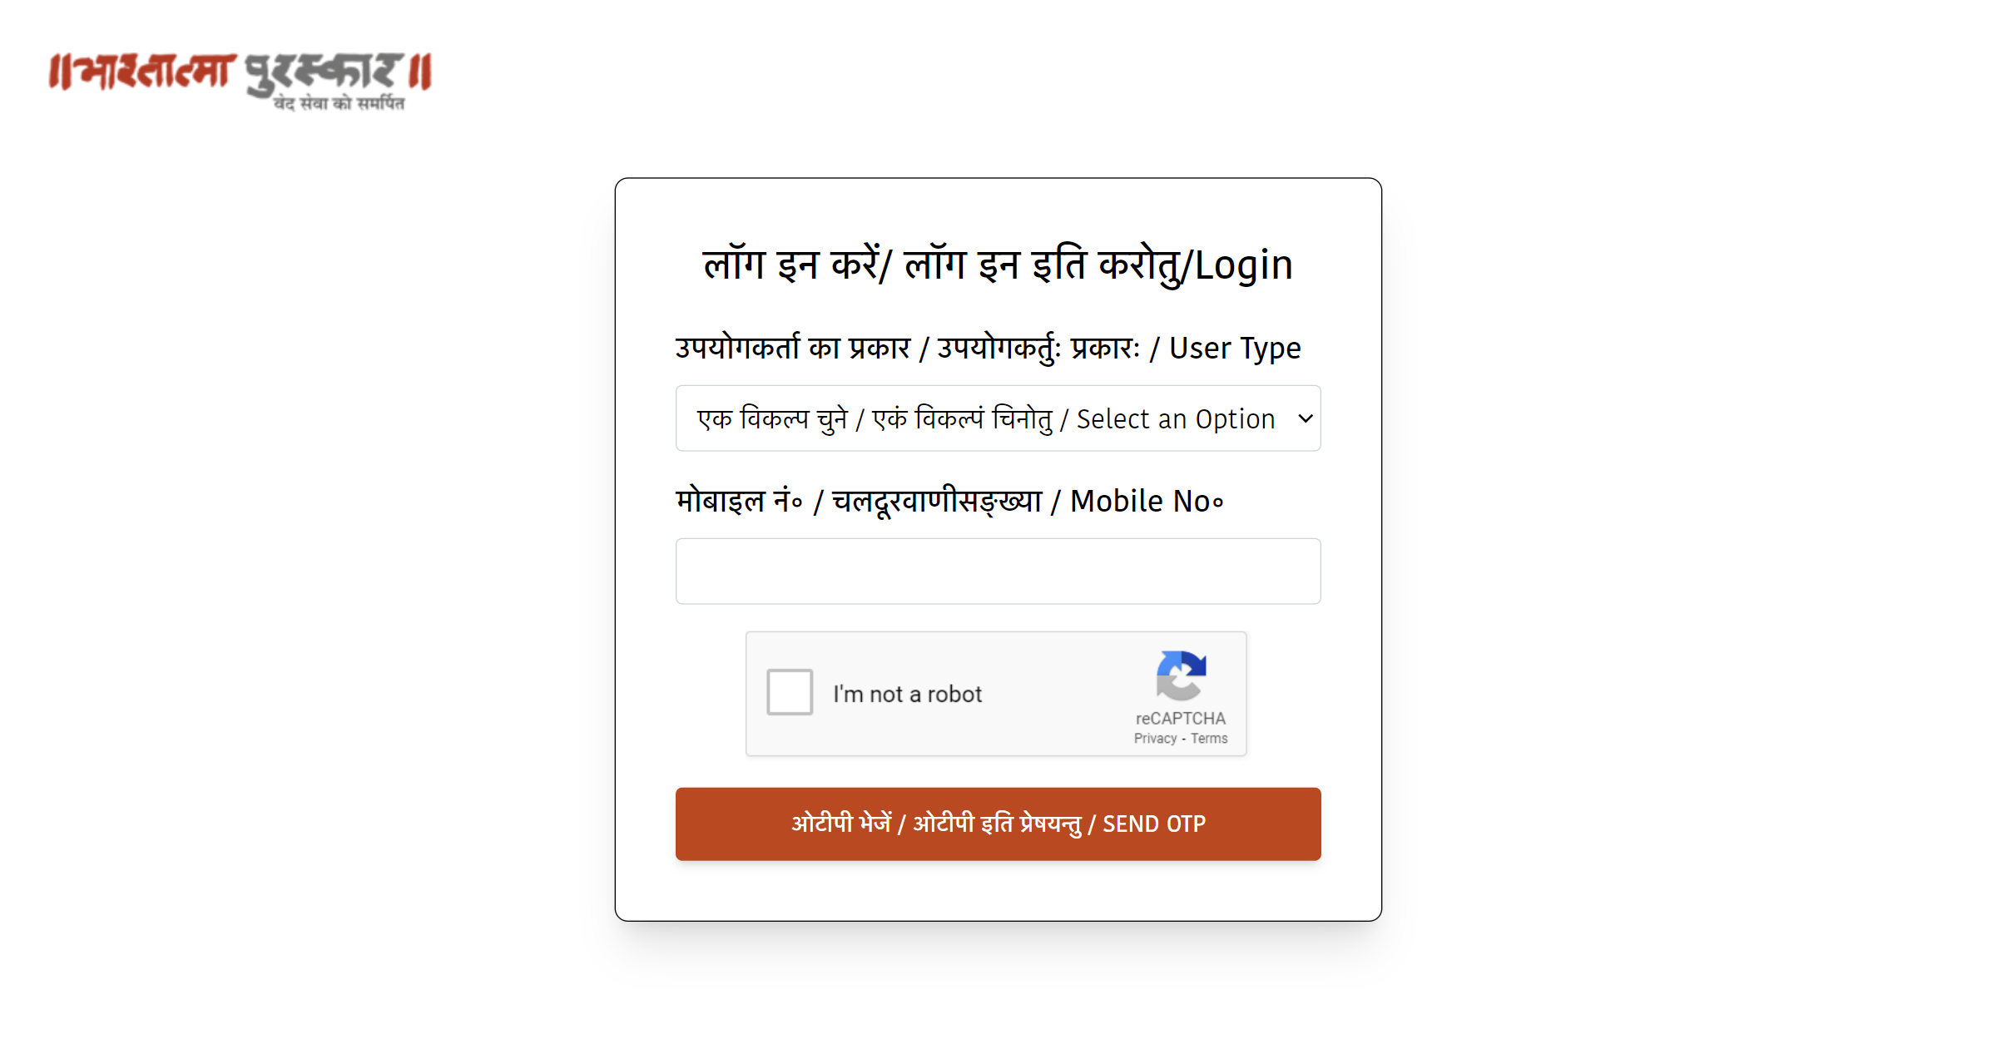
Task: Open the User Type select dropdown
Action: tap(998, 418)
